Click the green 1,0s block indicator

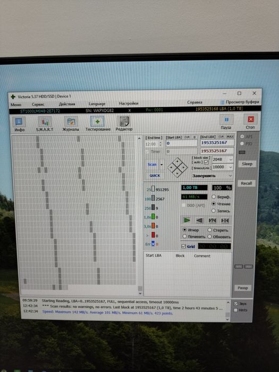(x=153, y=217)
